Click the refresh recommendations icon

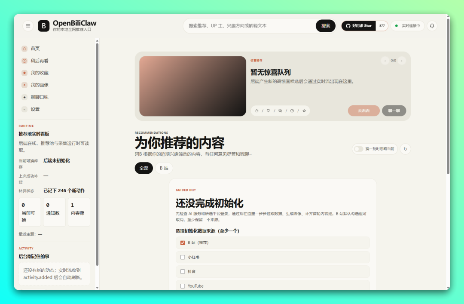click(406, 149)
